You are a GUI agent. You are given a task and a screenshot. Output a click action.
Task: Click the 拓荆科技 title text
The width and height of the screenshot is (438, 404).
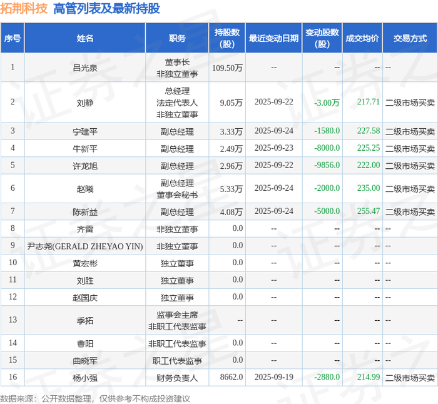[x=24, y=8]
